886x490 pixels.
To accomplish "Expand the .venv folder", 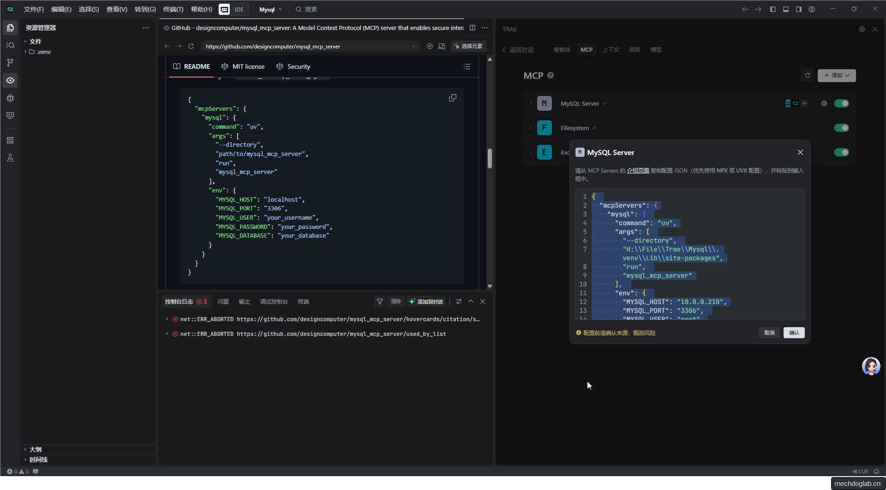I will pyautogui.click(x=43, y=52).
